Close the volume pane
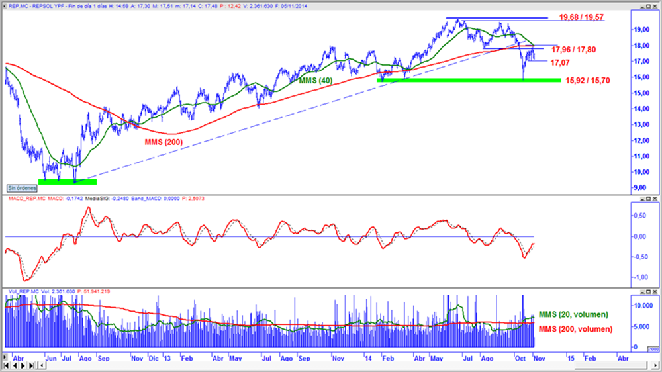Screen dimensions: 662x372 pos(655,292)
